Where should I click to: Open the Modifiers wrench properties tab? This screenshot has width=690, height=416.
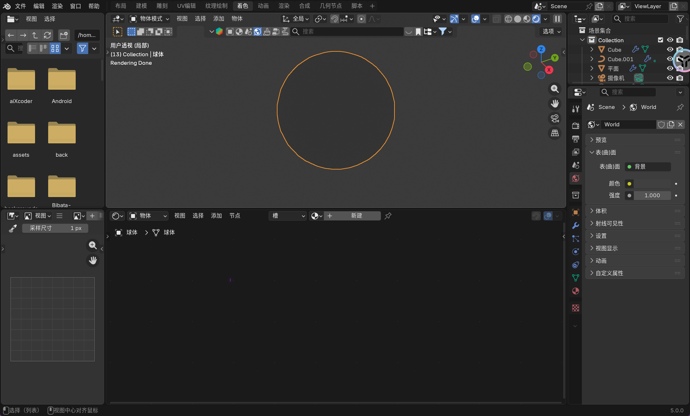pos(575,226)
